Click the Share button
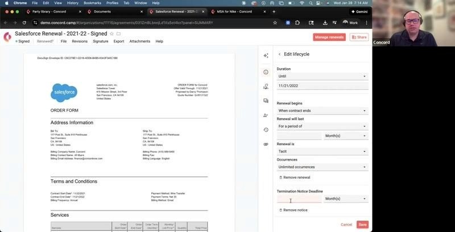The height and width of the screenshot is (232, 455). [359, 37]
